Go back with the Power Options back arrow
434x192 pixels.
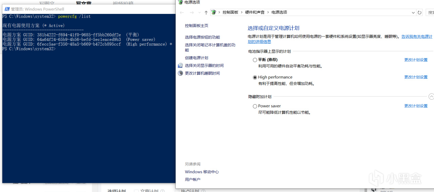[182, 13]
